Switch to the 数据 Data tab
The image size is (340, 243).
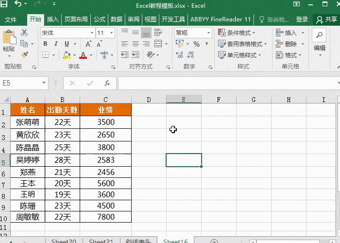coord(117,19)
